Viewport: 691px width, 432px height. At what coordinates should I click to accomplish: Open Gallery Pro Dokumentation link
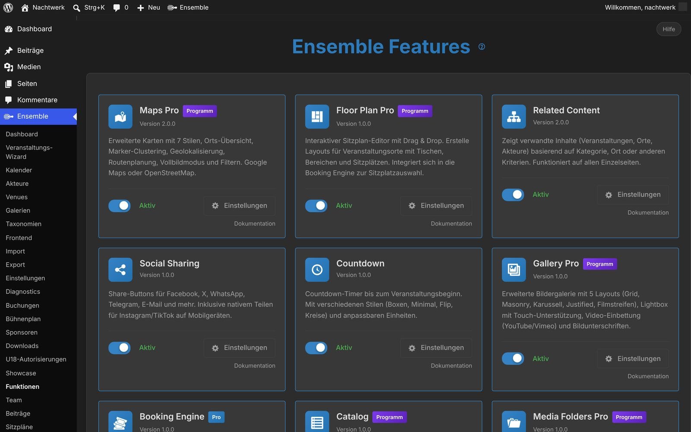(648, 376)
